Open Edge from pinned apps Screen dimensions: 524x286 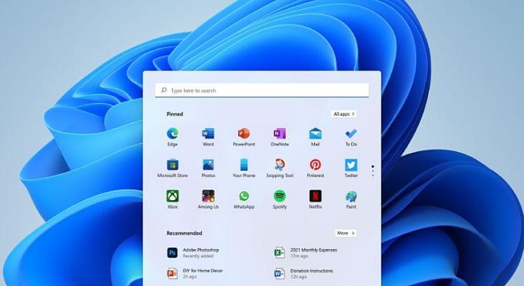[172, 134]
